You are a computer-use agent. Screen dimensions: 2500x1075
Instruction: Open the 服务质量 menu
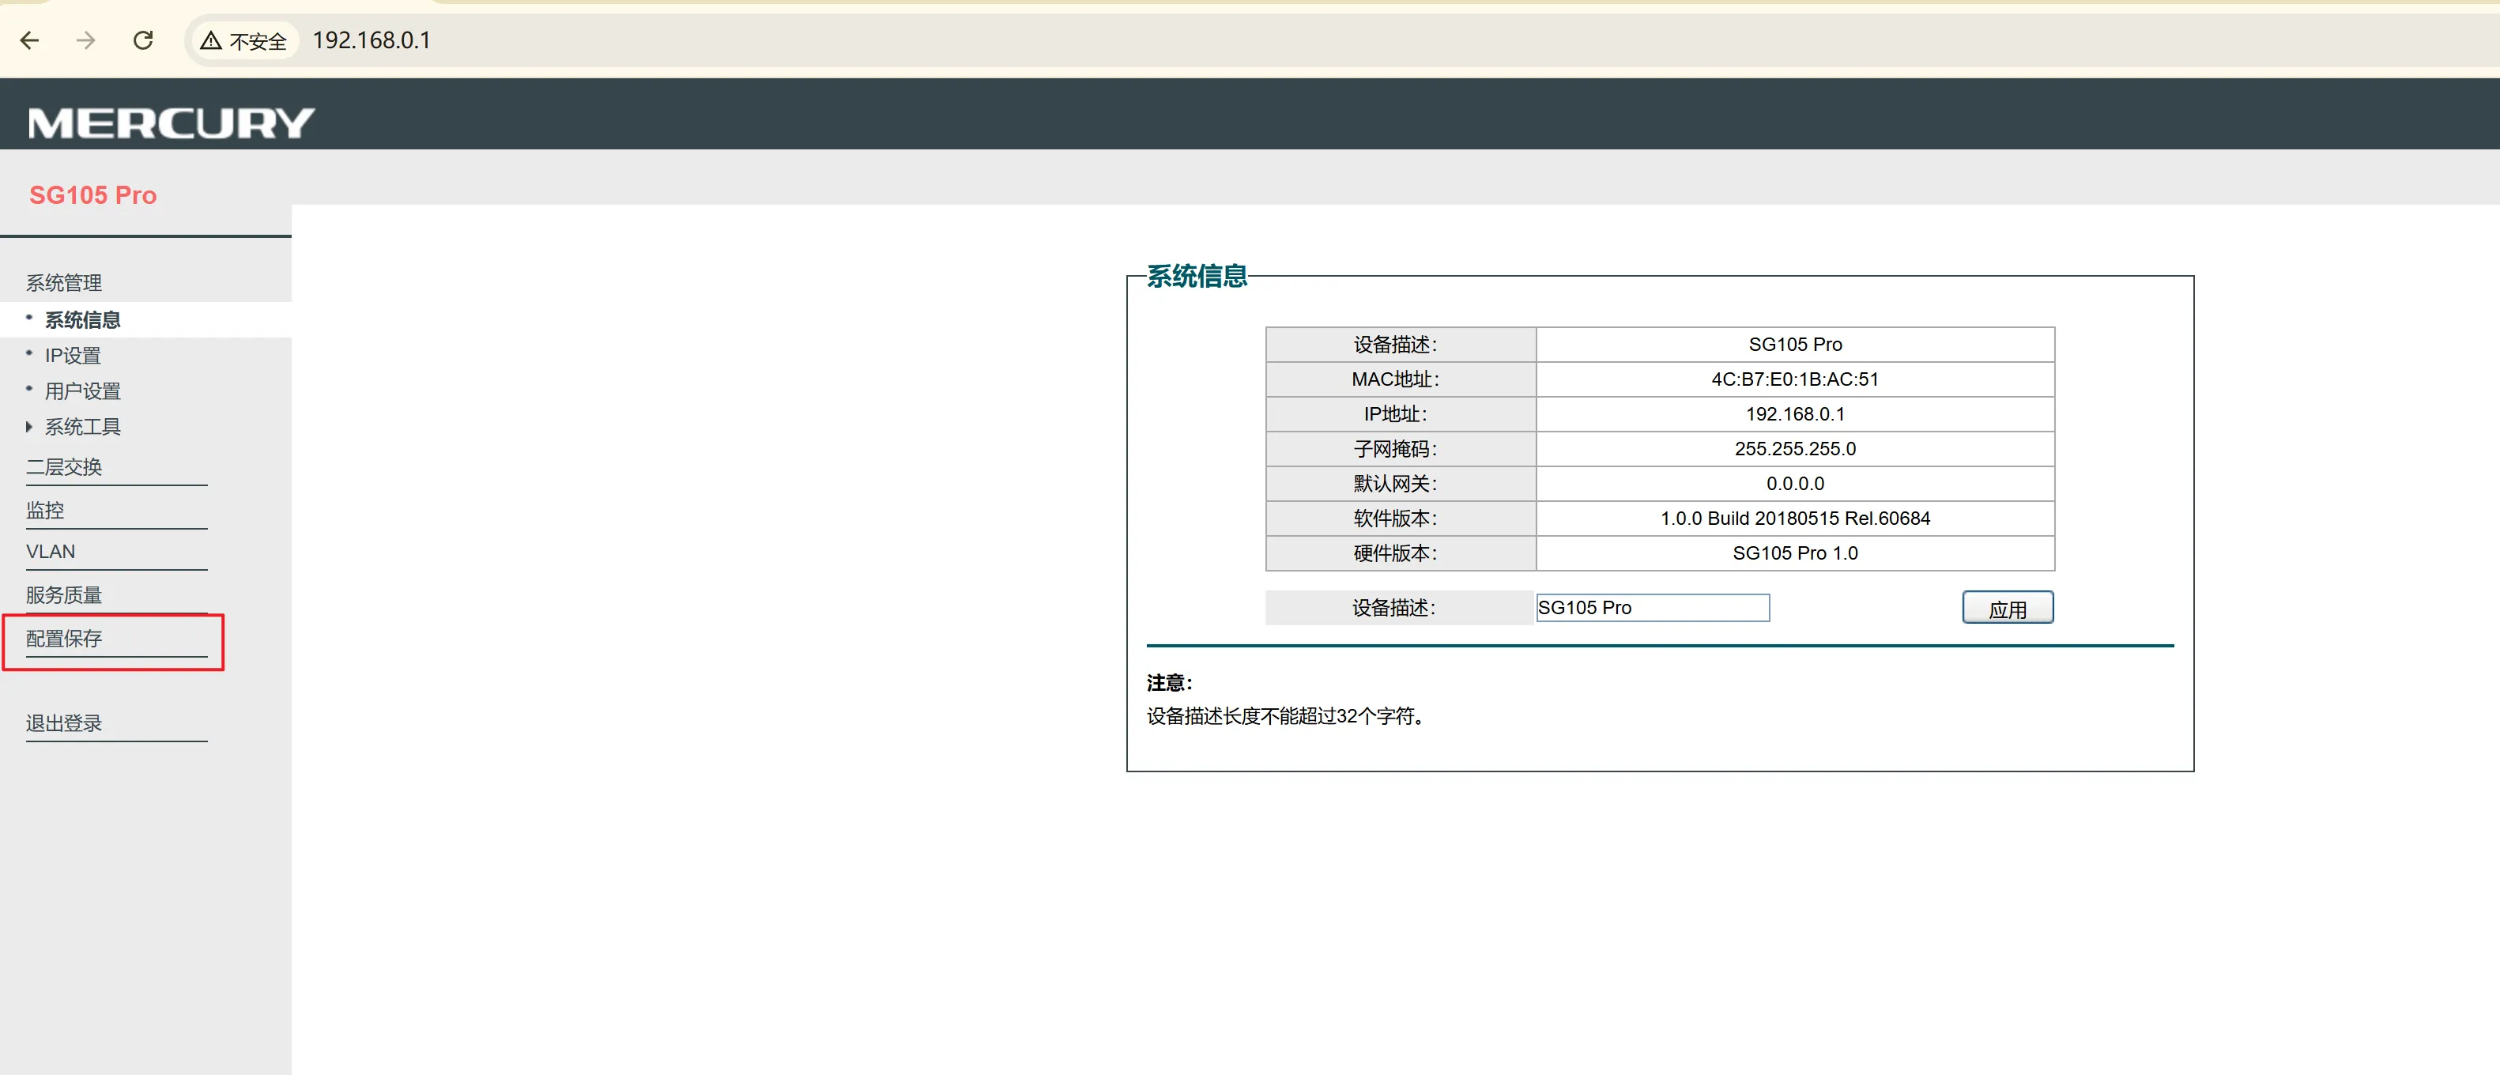pyautogui.click(x=64, y=594)
